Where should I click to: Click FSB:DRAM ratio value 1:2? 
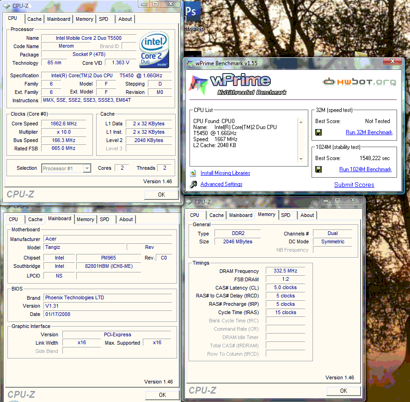[x=286, y=279]
